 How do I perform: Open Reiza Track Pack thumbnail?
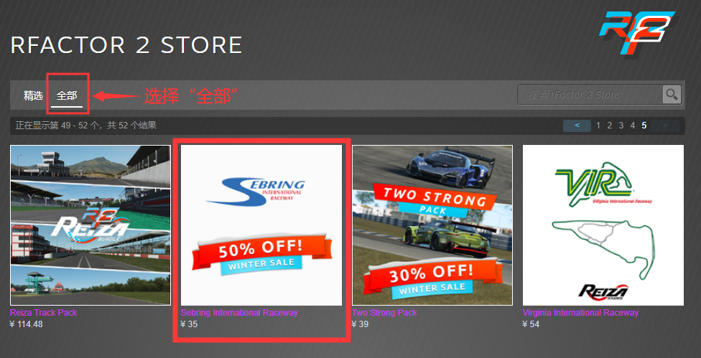[x=90, y=225]
